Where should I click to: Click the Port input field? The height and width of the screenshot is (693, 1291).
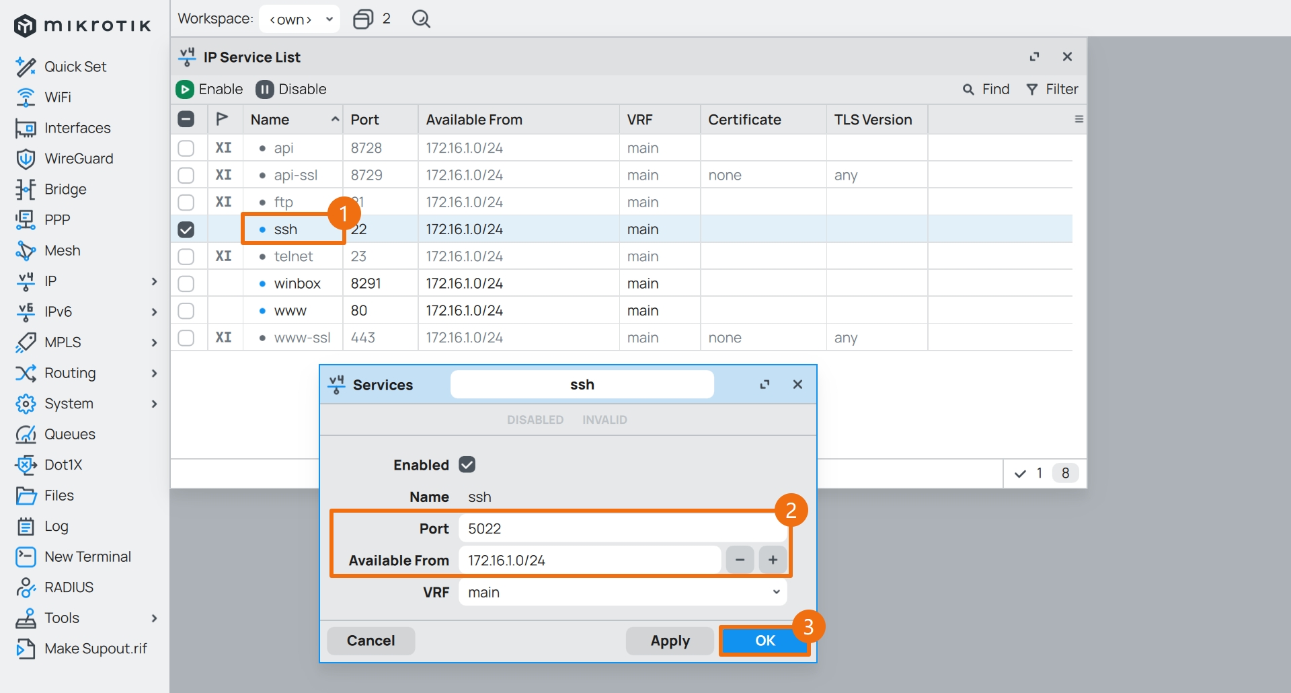[x=623, y=528]
